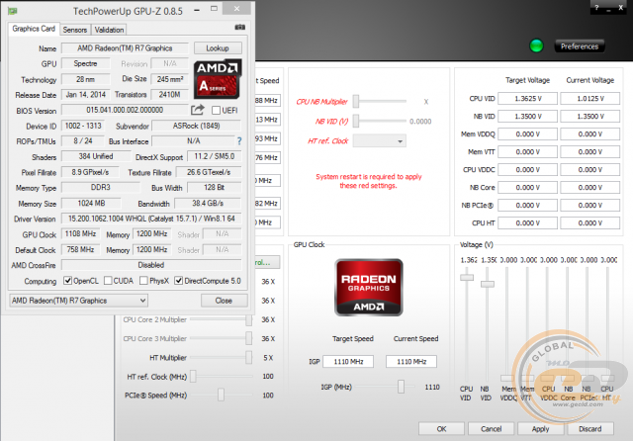Click the Release Date Jan 14, 2014 value
This screenshot has width=633, height=441.
tap(85, 94)
